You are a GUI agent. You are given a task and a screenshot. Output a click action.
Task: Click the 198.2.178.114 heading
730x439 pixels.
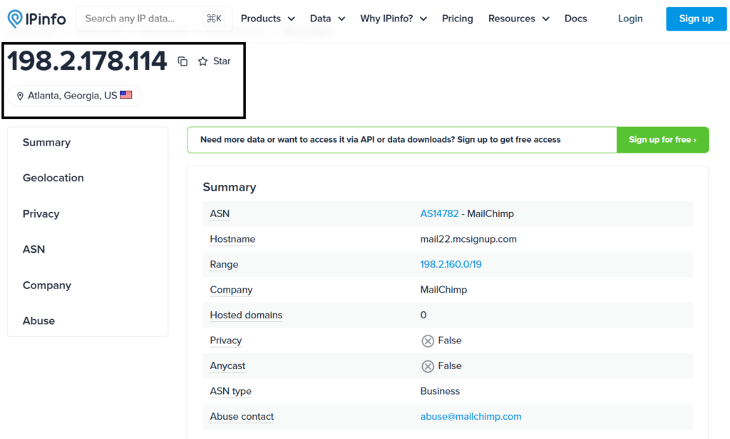click(x=87, y=61)
